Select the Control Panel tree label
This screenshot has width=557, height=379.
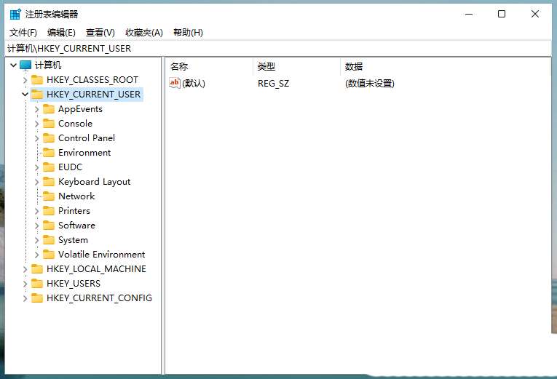tap(87, 138)
